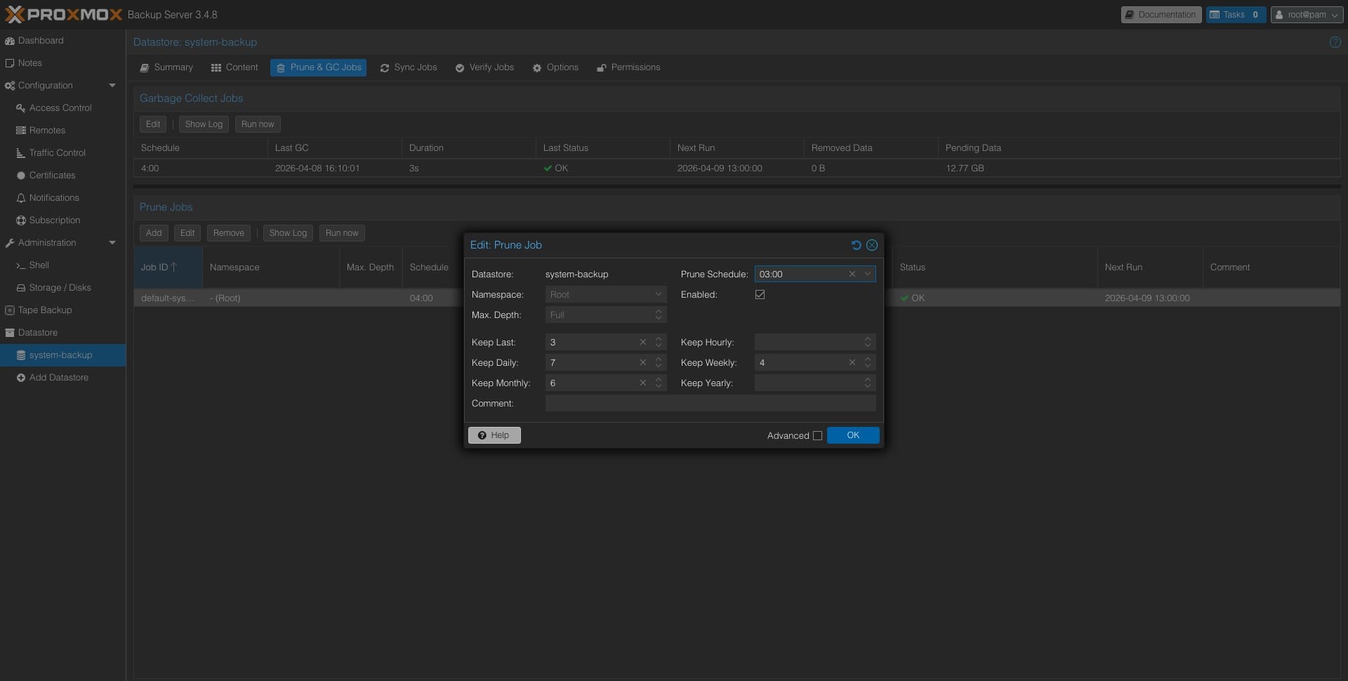Click into the Comment input field
The image size is (1348, 681).
tap(710, 403)
